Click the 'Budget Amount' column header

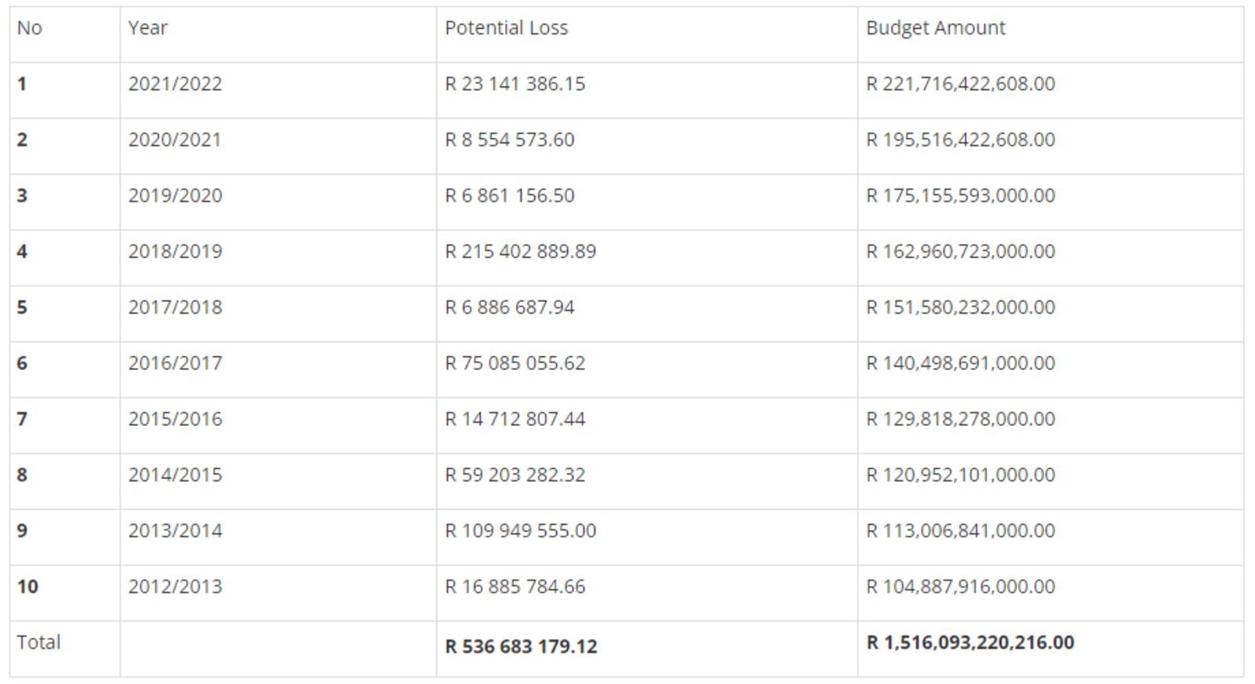[x=935, y=28]
